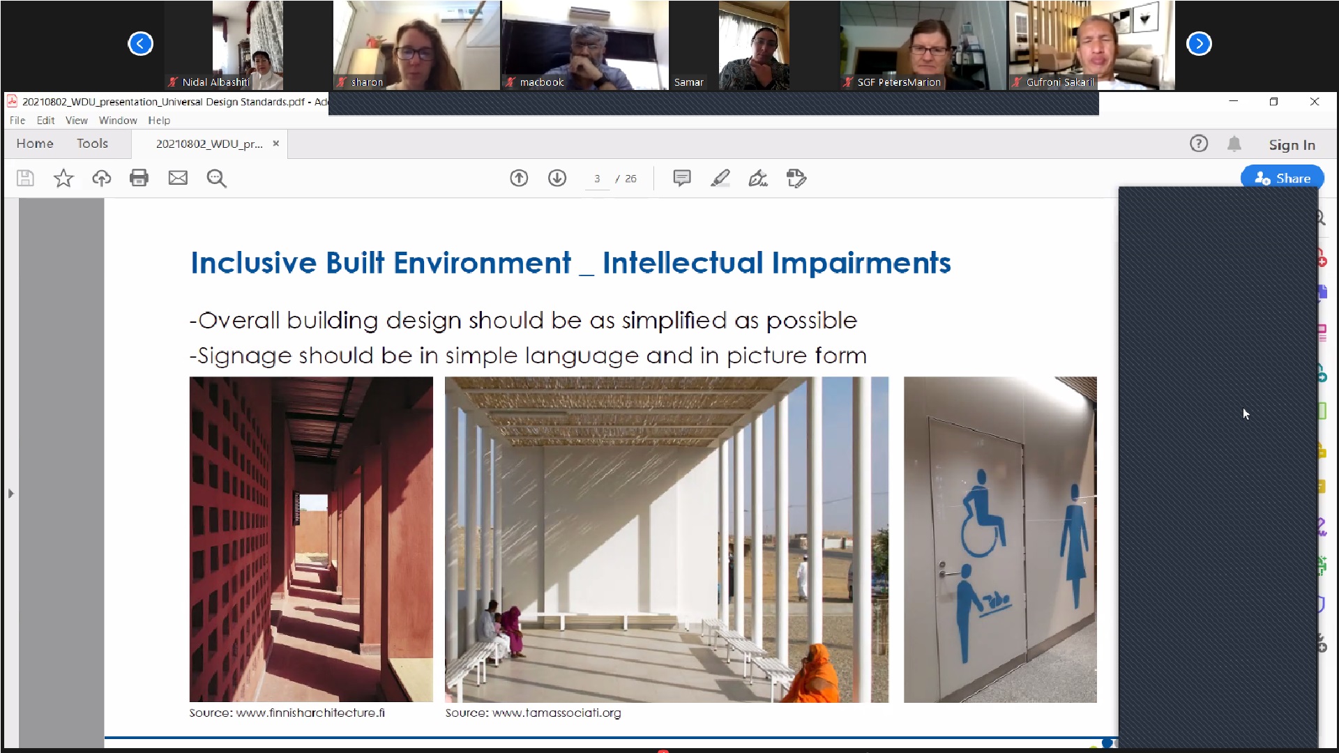Select the 20210802_WDU_pr document tab
Screen dimensions: 1339x753
(x=209, y=144)
